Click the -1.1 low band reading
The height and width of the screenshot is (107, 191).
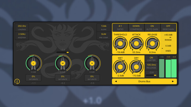pos(33,83)
